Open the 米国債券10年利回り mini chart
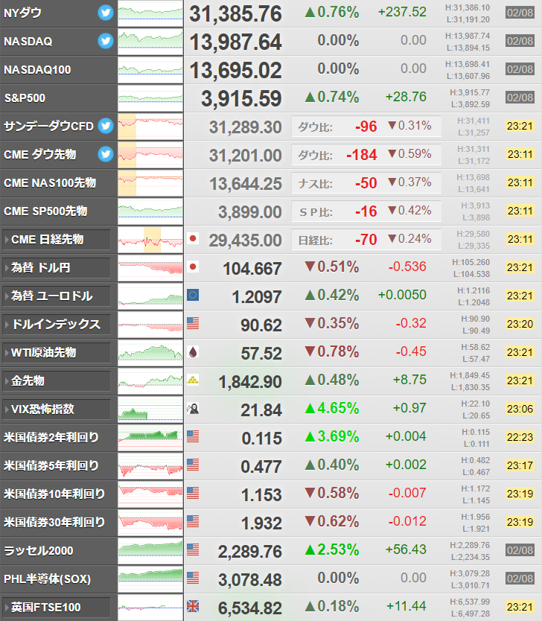The height and width of the screenshot is (621, 542). [150, 494]
